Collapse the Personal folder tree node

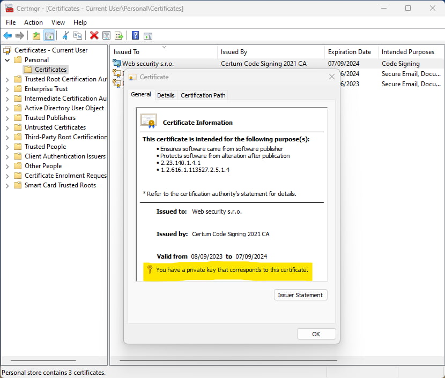tap(8, 60)
